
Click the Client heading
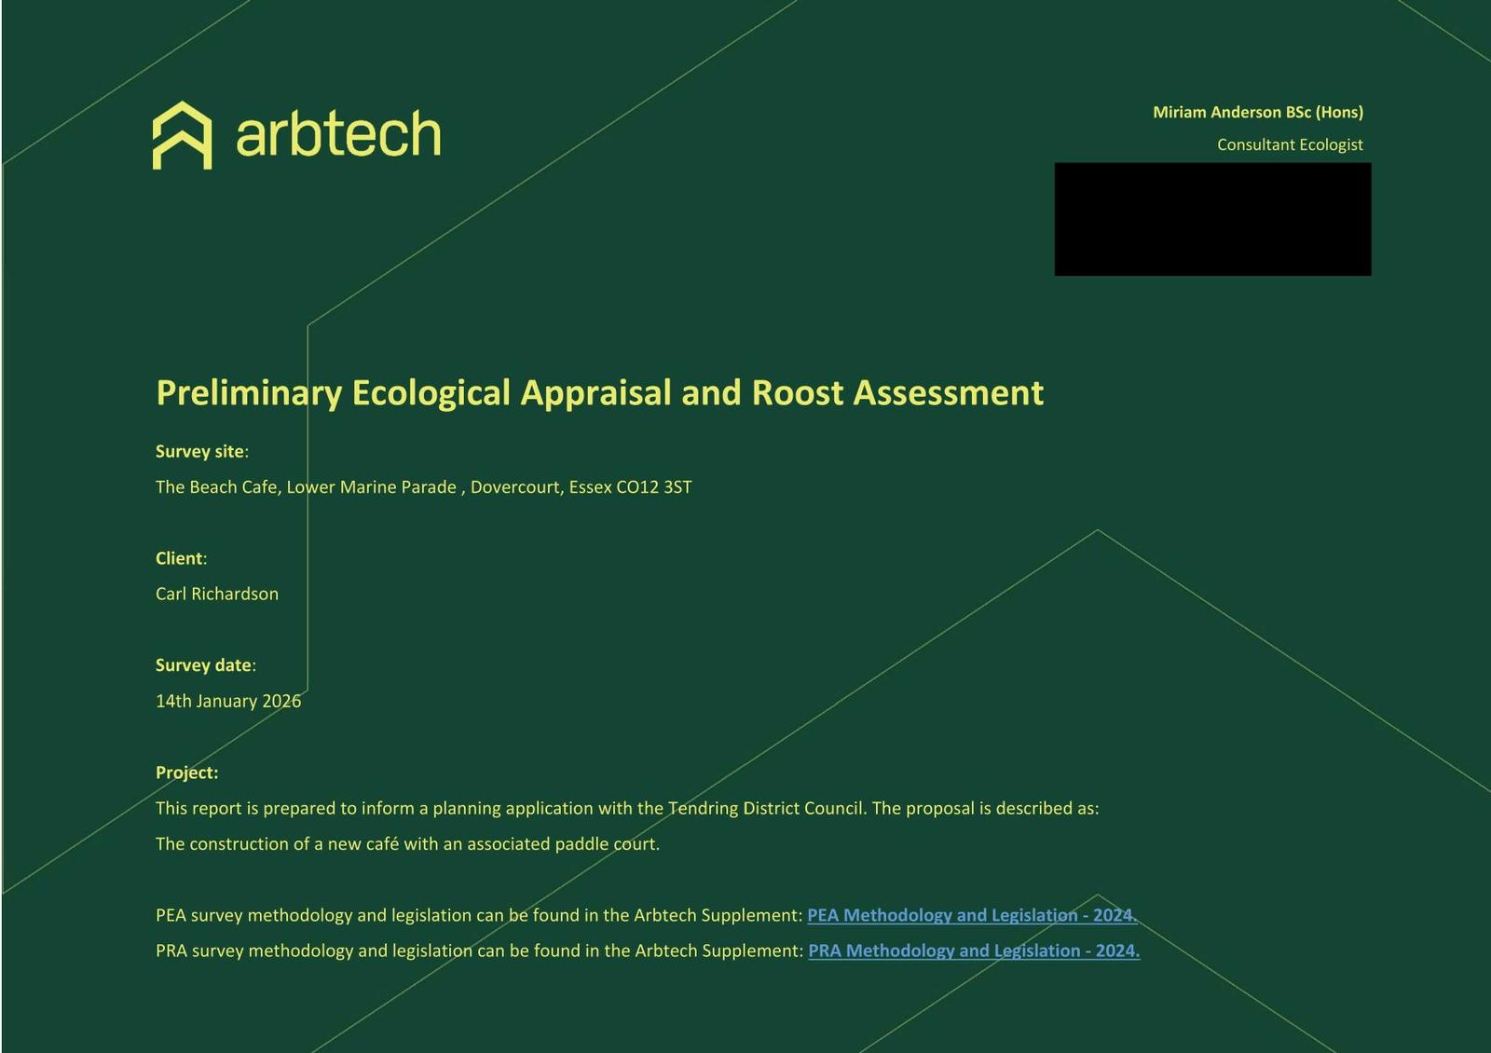tap(180, 558)
